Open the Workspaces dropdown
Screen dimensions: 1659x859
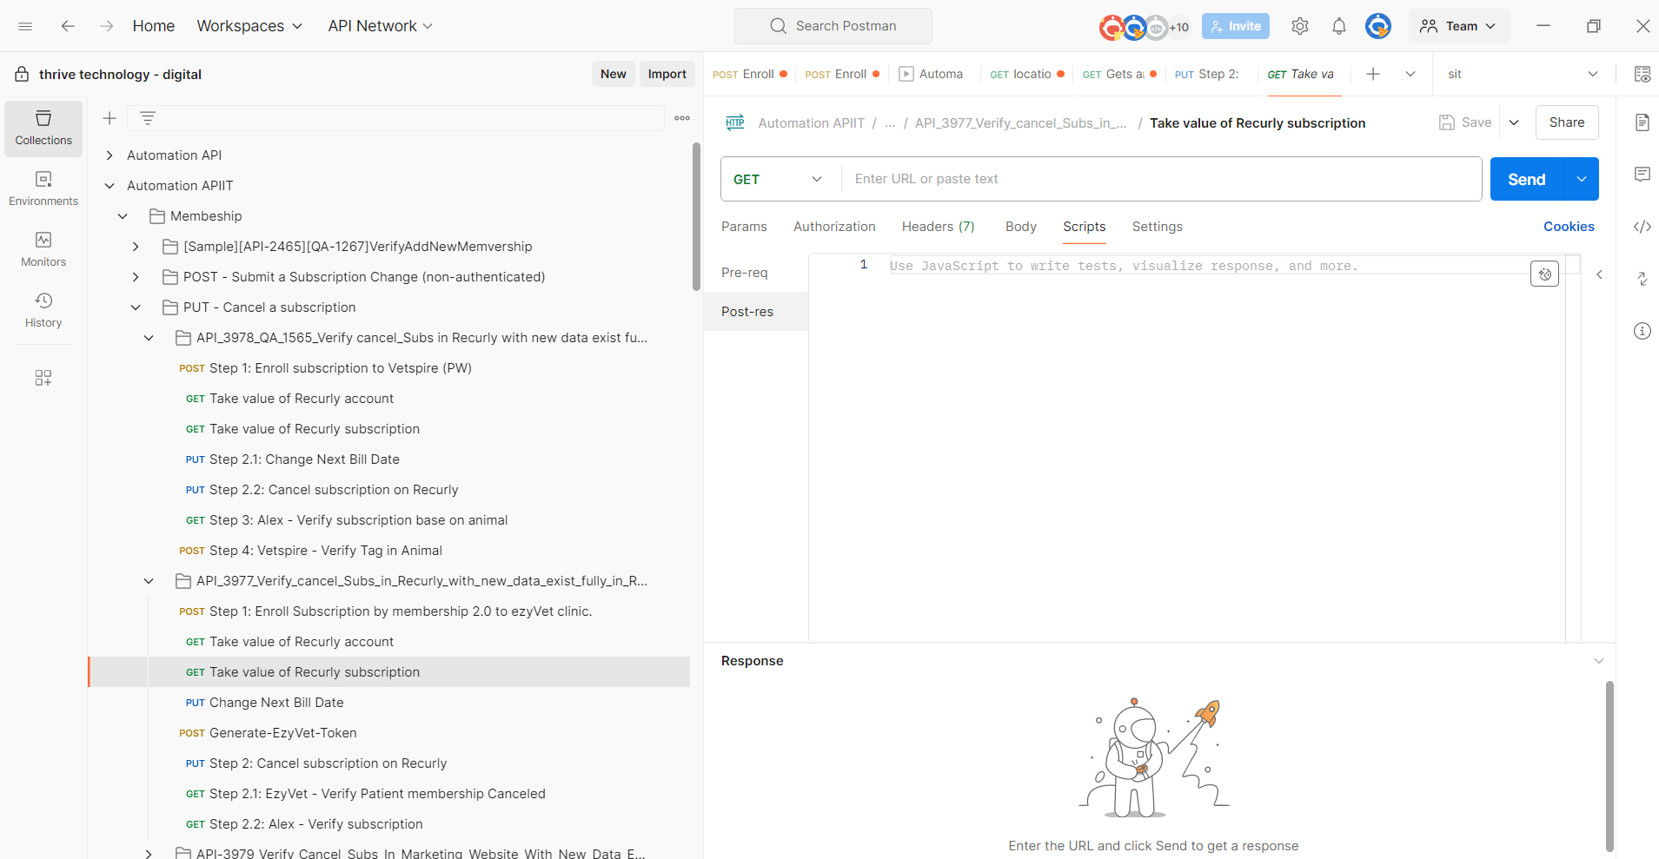coord(249,26)
